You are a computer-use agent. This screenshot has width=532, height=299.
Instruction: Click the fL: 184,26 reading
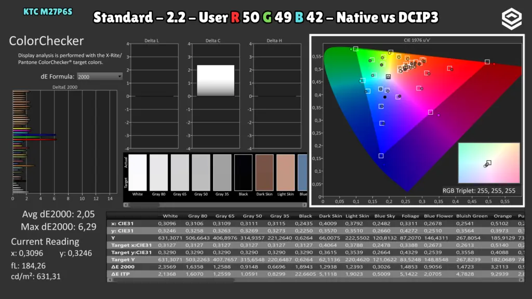(x=28, y=266)
